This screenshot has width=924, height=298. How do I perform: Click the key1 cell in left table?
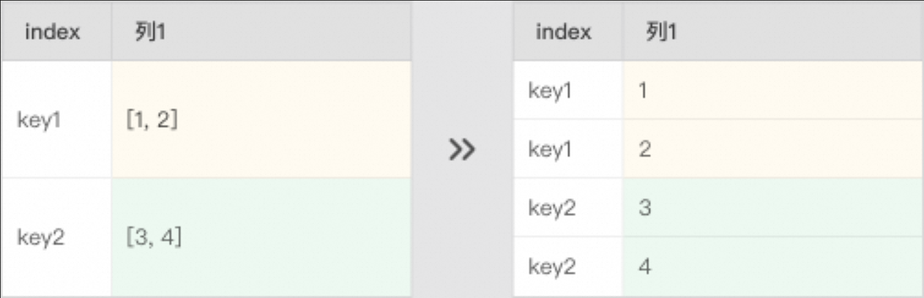(x=39, y=121)
